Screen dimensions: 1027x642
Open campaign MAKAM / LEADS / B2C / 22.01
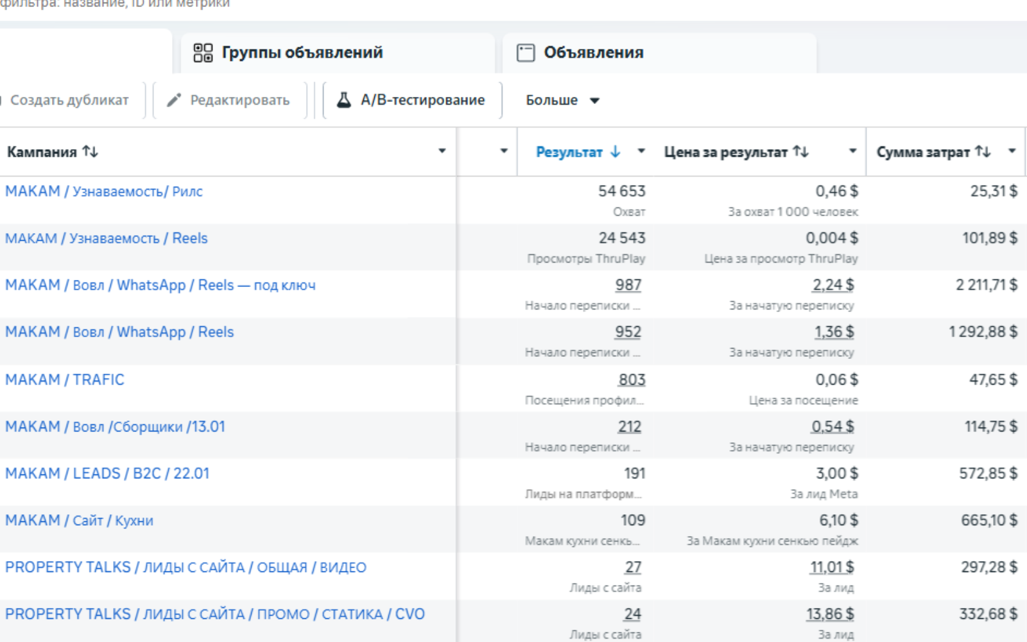point(107,473)
